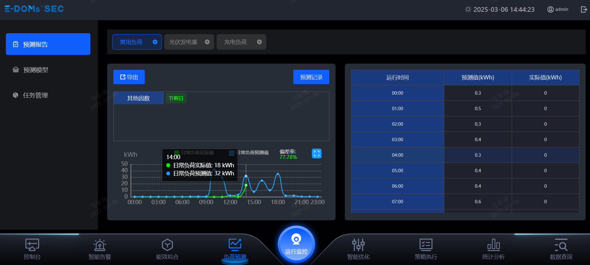Select the 05:00 table row time
590x265 pixels.
tap(397, 171)
